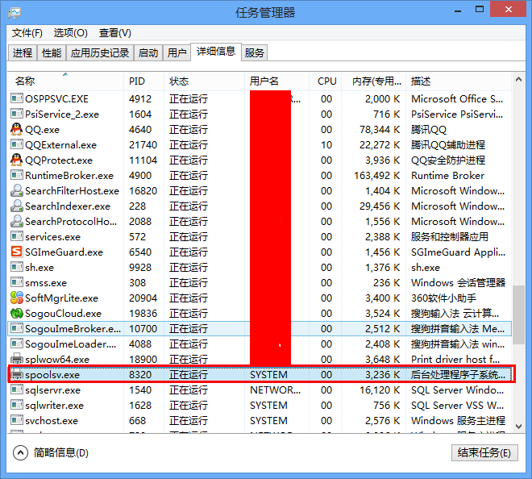Switch to the 启动 tab

pyautogui.click(x=148, y=53)
